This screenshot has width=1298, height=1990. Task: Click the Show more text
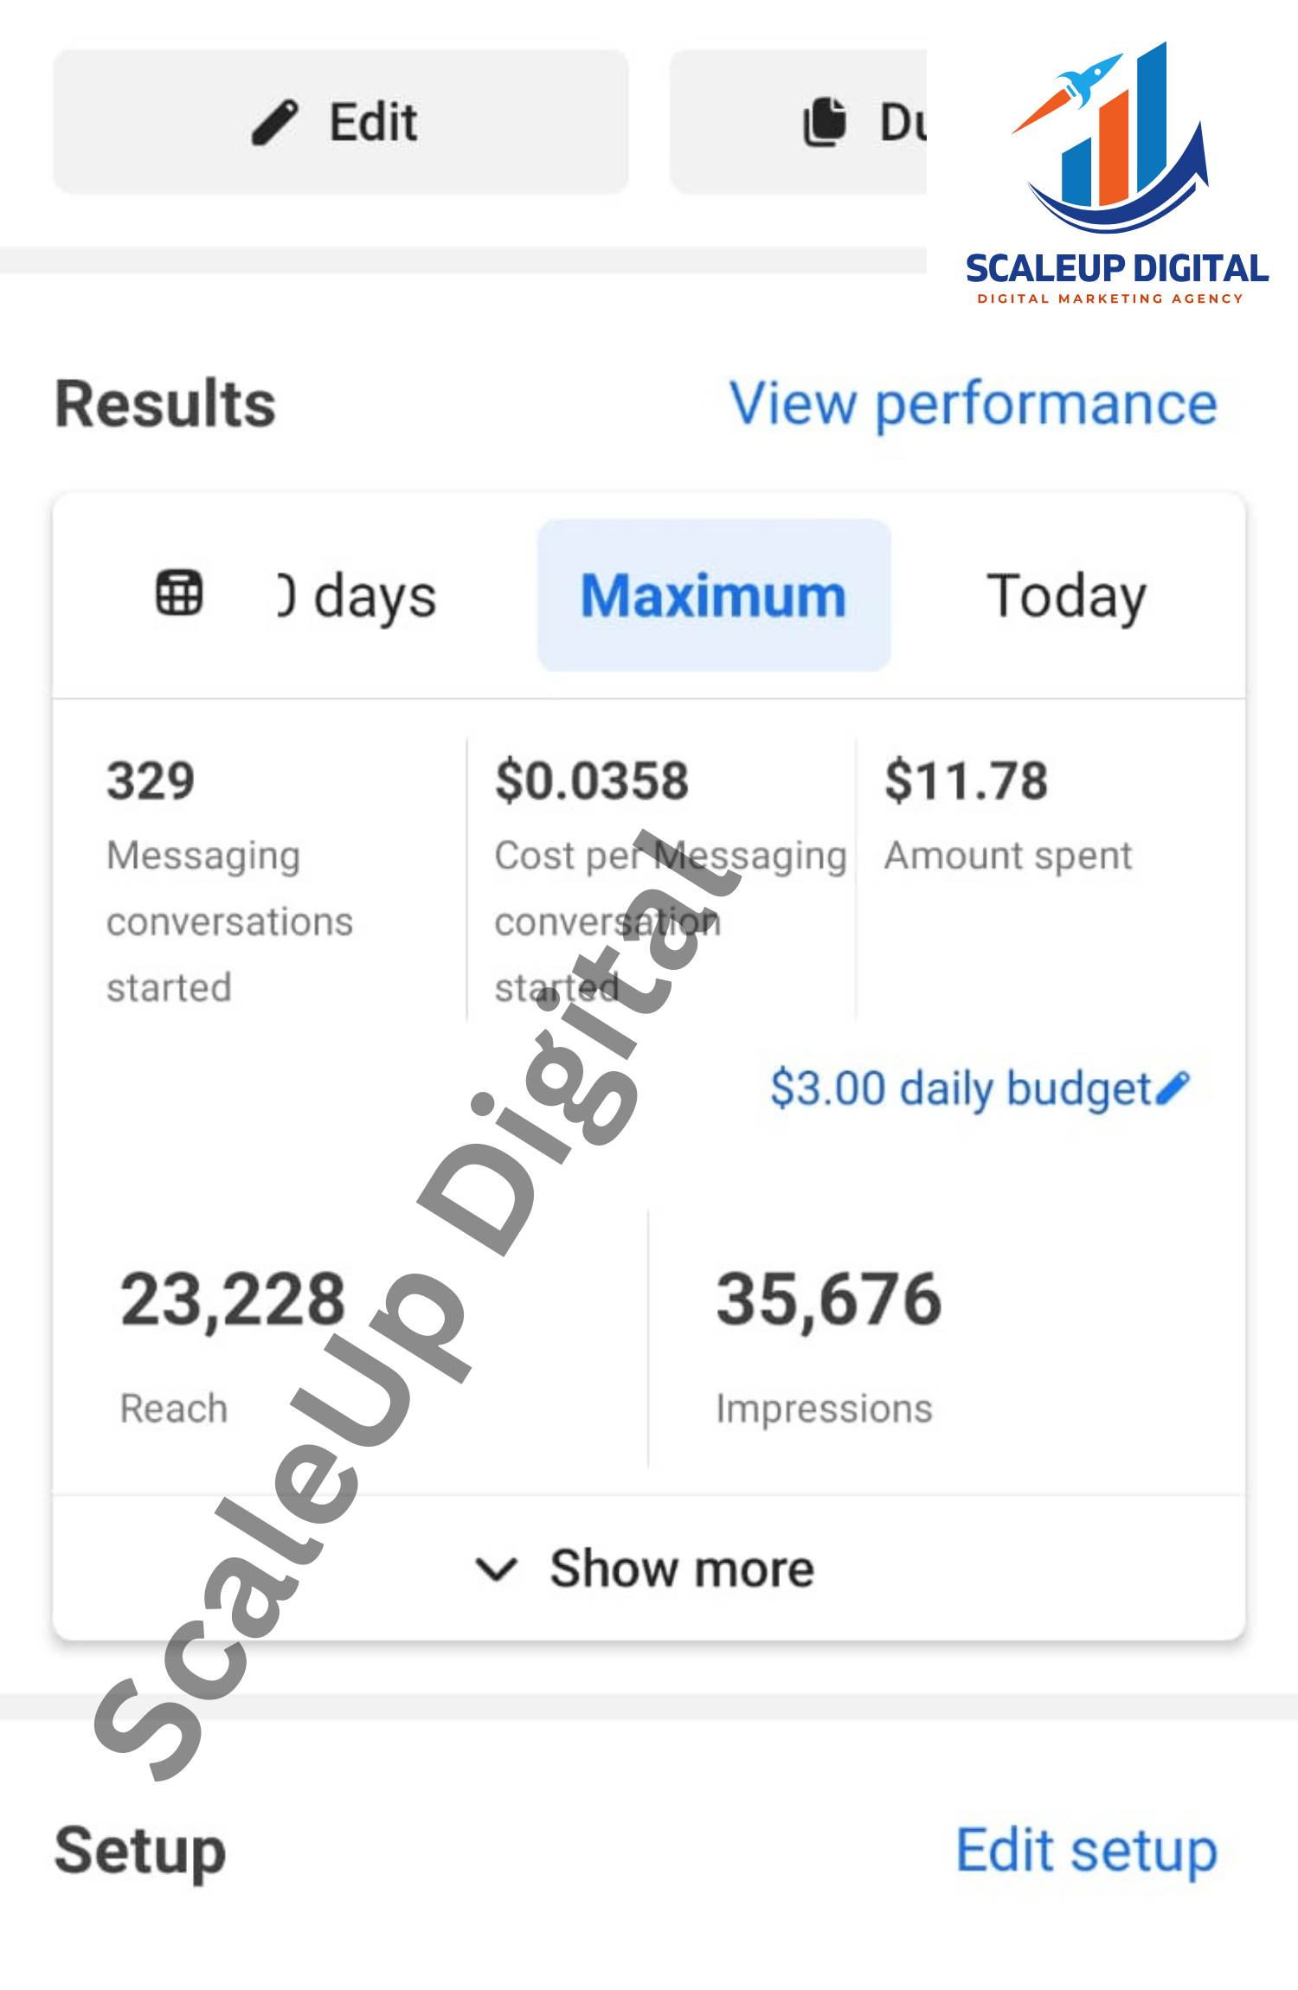pyautogui.click(x=682, y=1569)
